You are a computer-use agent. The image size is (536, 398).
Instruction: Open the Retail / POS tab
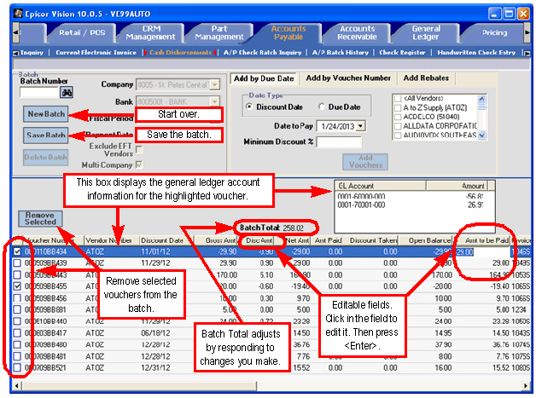[82, 32]
